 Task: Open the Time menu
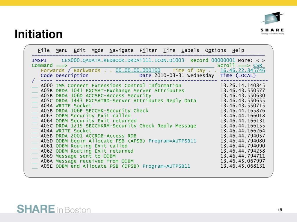169,50
